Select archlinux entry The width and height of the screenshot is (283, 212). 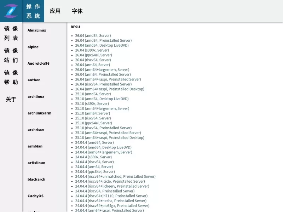pyautogui.click(x=36, y=96)
